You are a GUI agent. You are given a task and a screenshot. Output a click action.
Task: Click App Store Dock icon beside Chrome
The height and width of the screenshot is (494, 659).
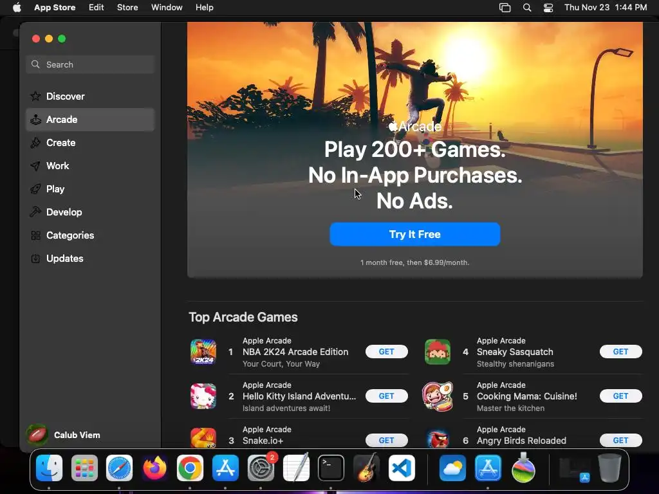point(226,468)
